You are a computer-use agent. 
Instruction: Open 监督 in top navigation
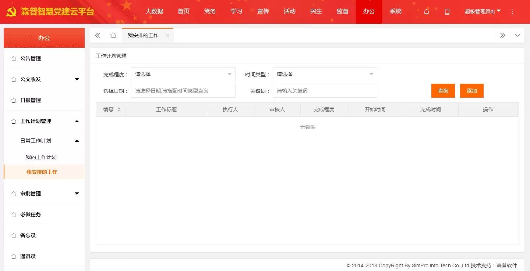click(x=343, y=11)
